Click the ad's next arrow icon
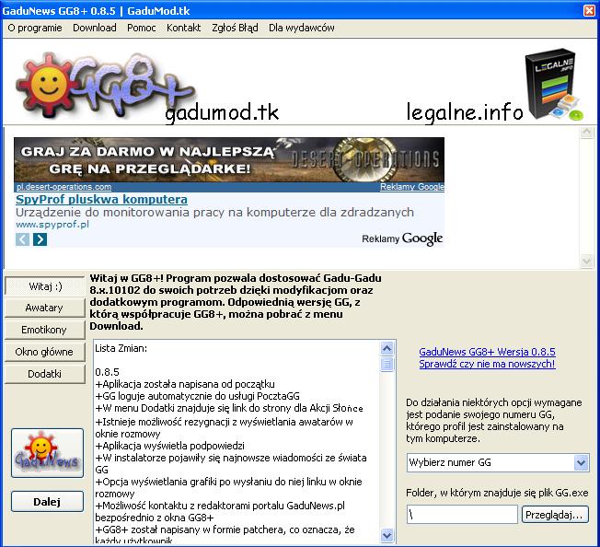 point(40,239)
